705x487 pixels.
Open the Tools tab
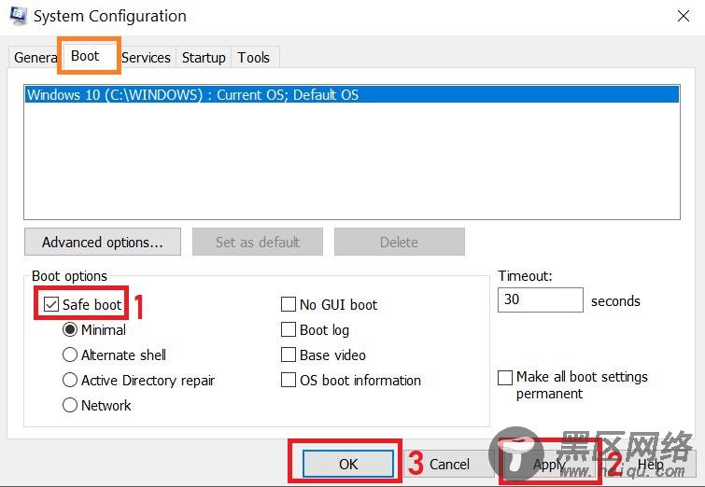(x=254, y=58)
